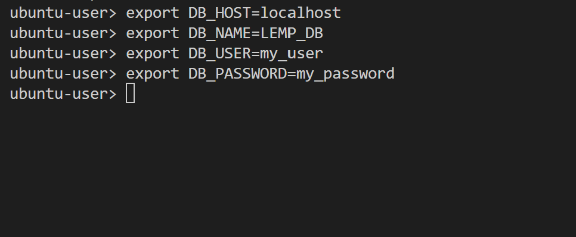Click the DB_PASSWORD variable name
Image resolution: width=576 pixels, height=237 pixels.
[237, 74]
